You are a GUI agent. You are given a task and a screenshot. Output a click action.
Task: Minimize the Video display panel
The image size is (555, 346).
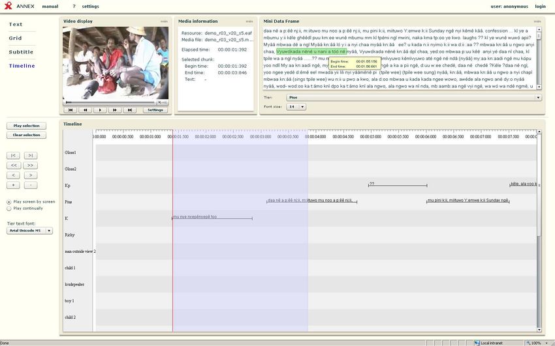click(x=164, y=22)
